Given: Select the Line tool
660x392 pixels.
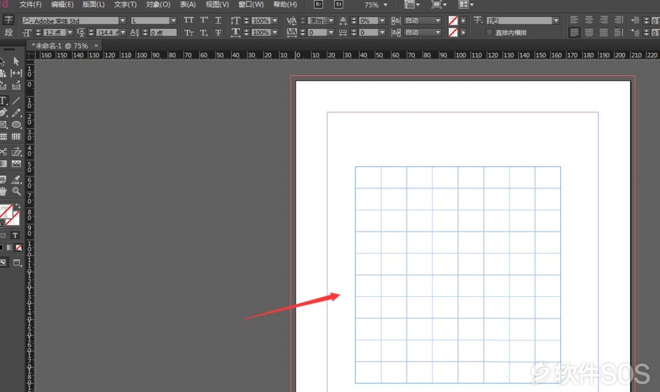Looking at the screenshot, I should click(16, 100).
